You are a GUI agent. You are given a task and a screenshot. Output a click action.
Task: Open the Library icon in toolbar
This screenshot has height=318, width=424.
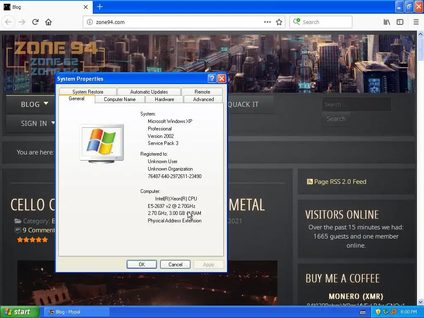pyautogui.click(x=387, y=22)
